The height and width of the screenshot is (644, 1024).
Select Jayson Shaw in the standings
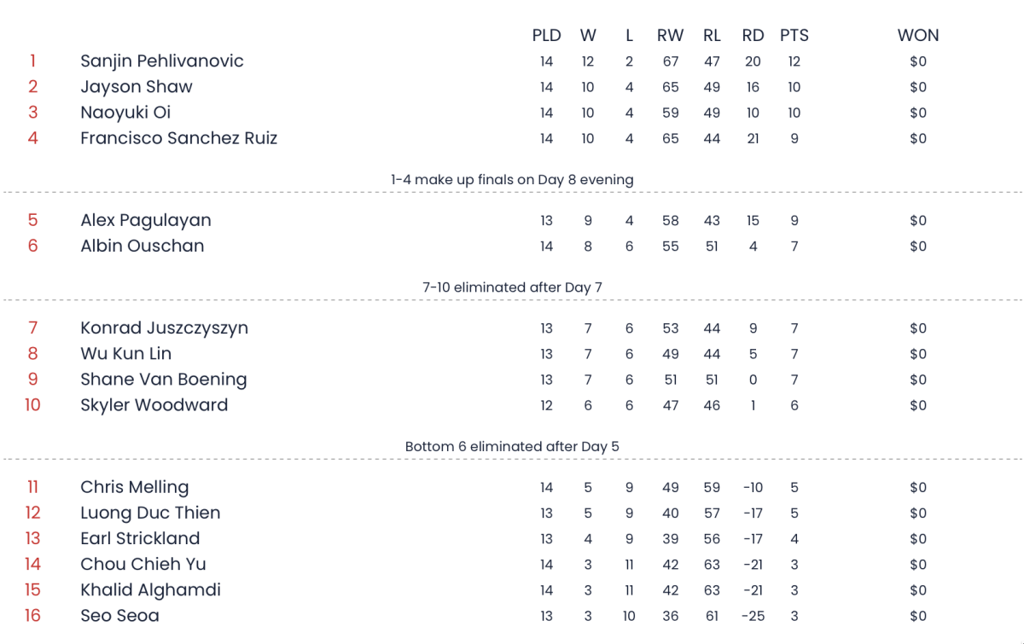pyautogui.click(x=137, y=87)
